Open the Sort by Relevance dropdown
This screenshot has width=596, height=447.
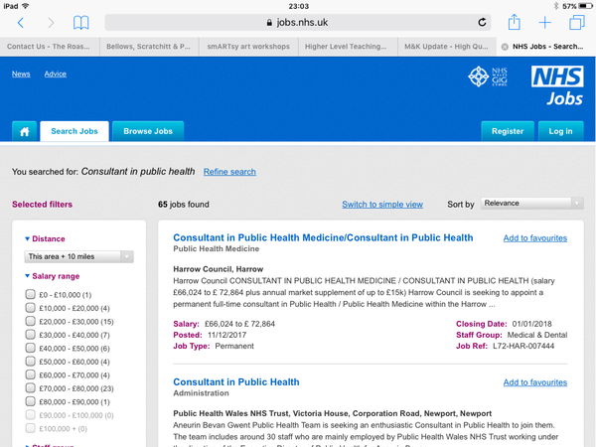point(532,204)
